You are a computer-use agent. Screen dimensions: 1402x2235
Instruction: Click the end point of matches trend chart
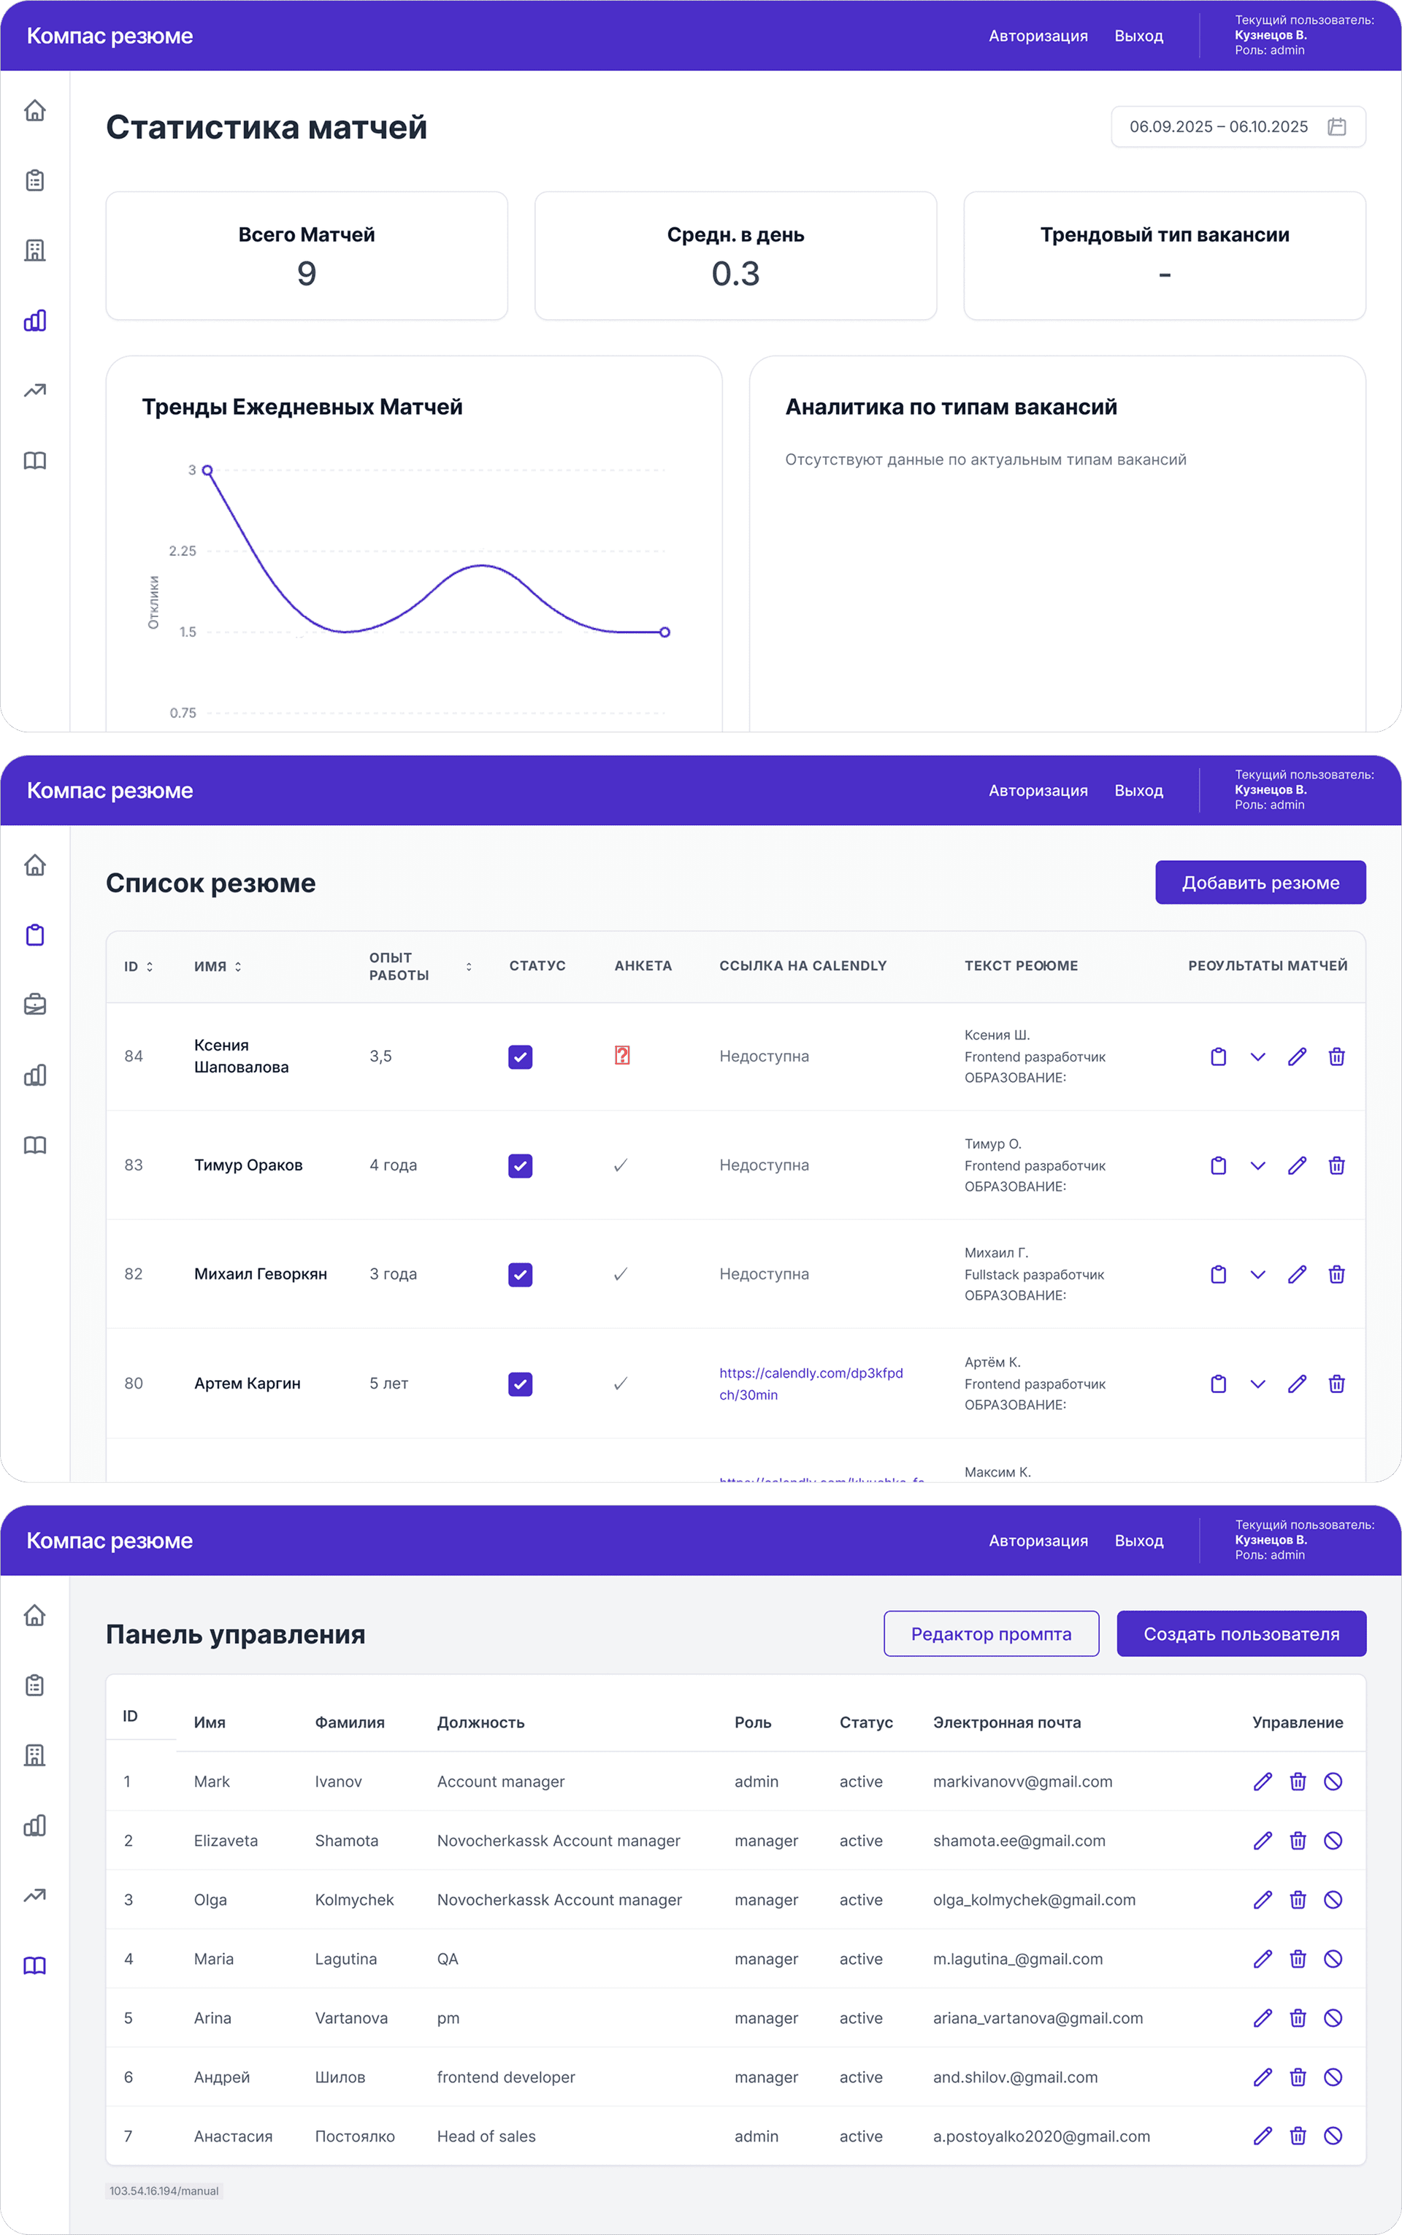[x=664, y=632]
